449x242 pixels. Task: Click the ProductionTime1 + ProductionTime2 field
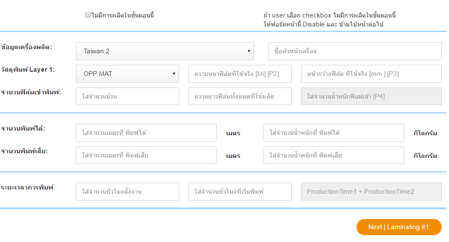coord(371,192)
